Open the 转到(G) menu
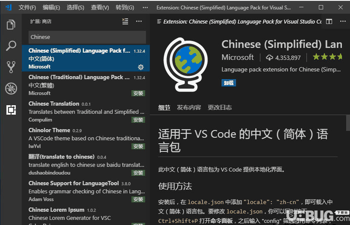This screenshot has width=350, height=225. click(x=125, y=8)
